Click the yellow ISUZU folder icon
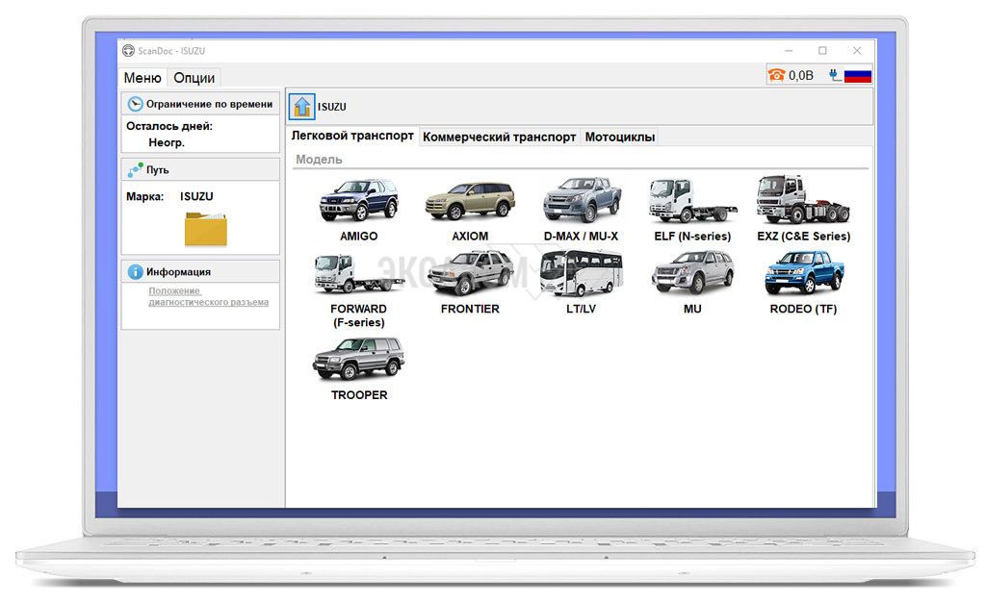Viewport: 986px width, 602px height. click(206, 230)
